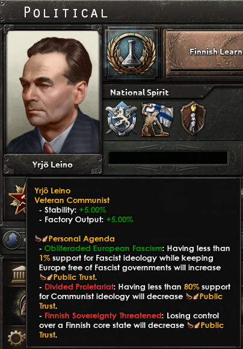Click the Divided Proletariat agenda entry

79,287
